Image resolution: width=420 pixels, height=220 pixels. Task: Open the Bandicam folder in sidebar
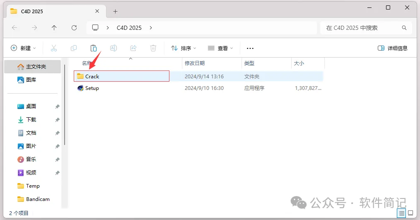pyautogui.click(x=33, y=199)
